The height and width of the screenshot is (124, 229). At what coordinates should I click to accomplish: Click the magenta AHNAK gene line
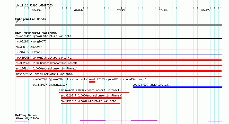click(118, 121)
